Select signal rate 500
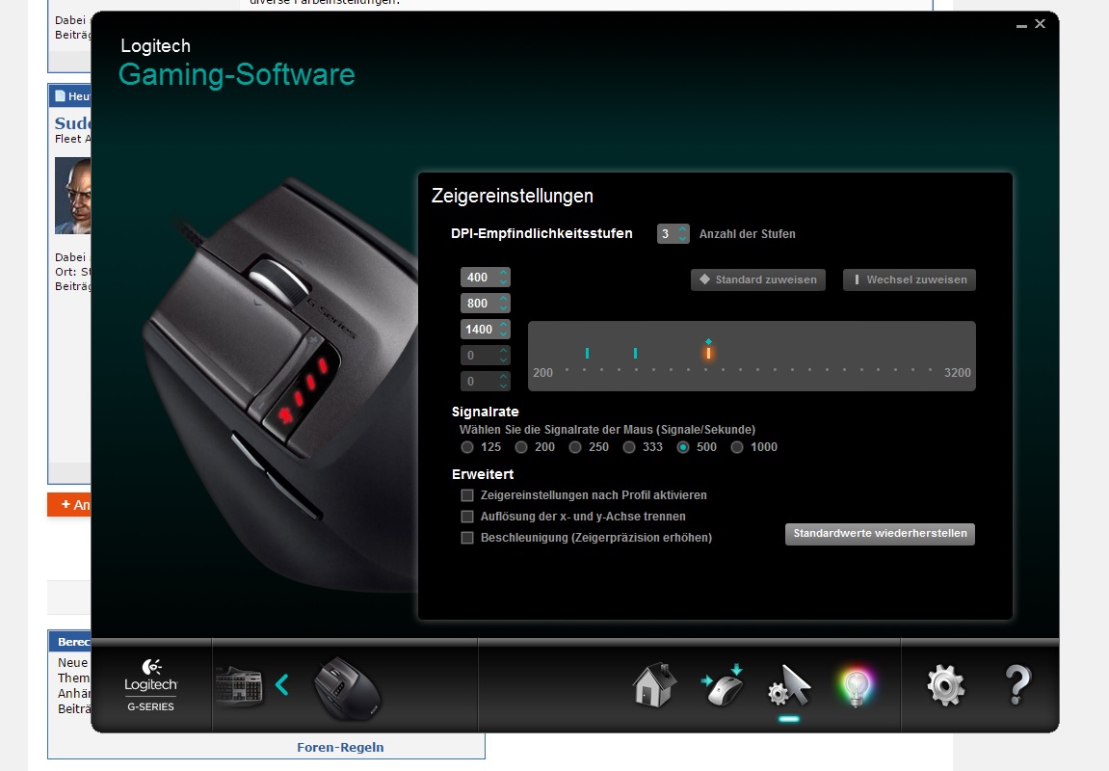Screen dimensions: 1109x771 [x=682, y=447]
